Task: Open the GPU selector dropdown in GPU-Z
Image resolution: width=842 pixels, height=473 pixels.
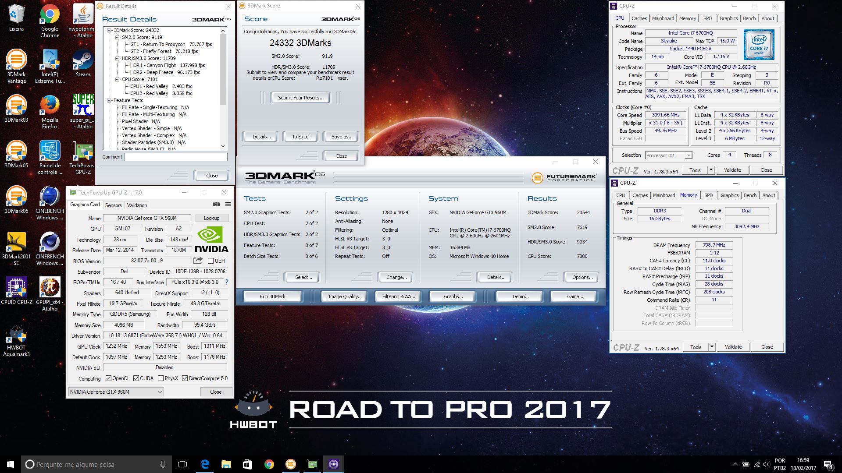Action: [x=116, y=392]
